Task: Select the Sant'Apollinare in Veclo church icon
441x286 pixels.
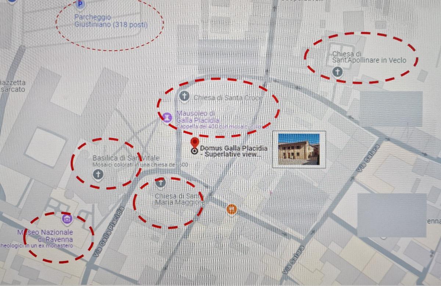Action: click(337, 72)
